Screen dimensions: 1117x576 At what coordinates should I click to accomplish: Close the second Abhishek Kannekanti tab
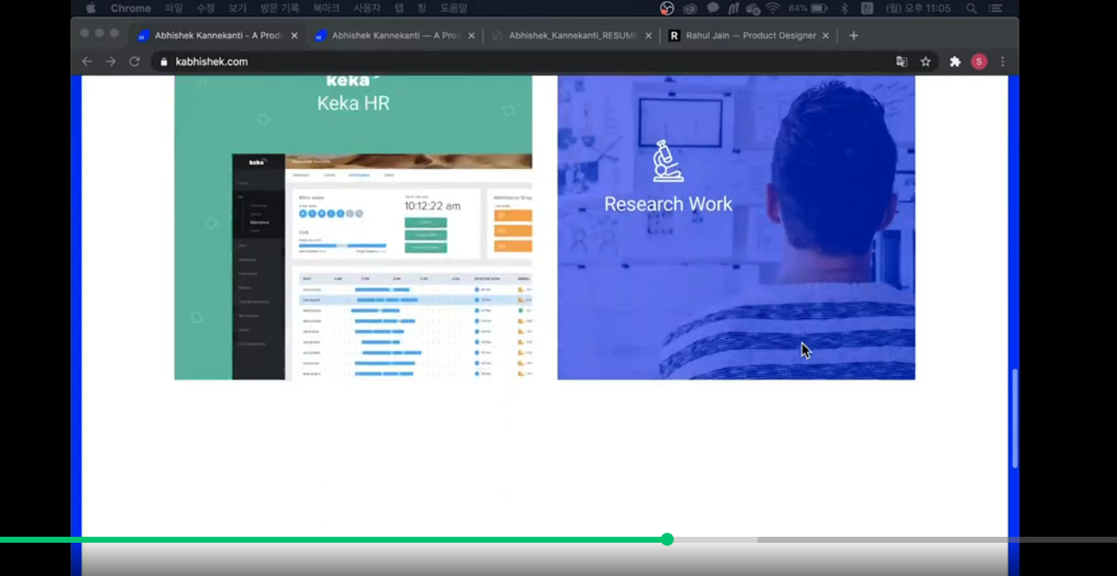tap(471, 36)
